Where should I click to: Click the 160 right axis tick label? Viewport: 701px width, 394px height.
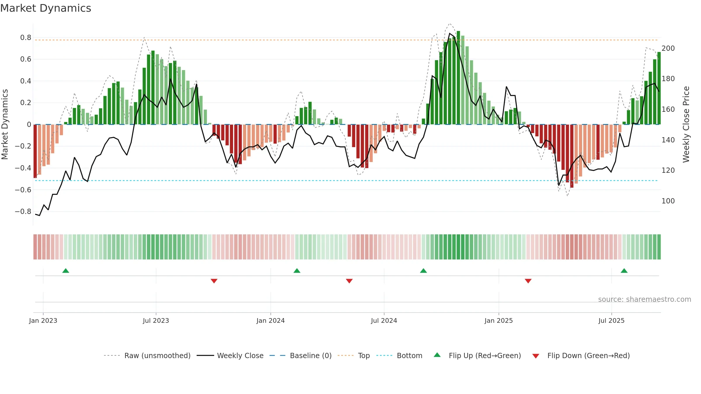668,109
